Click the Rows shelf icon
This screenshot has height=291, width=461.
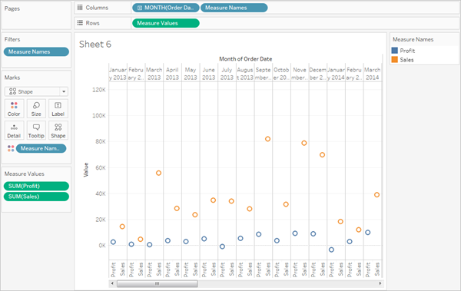80,23
